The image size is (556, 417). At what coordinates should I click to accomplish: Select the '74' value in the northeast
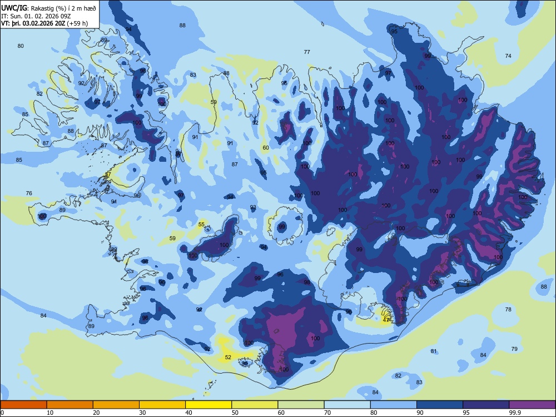[x=508, y=56]
